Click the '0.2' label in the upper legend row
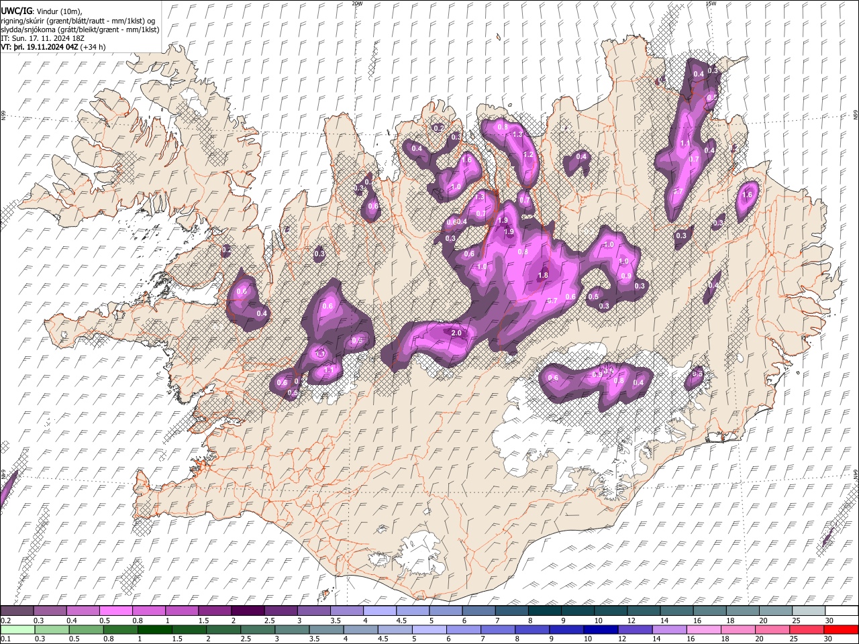 coord(5,621)
